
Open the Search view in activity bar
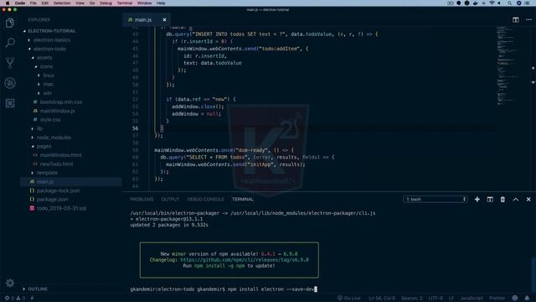pos(10,43)
